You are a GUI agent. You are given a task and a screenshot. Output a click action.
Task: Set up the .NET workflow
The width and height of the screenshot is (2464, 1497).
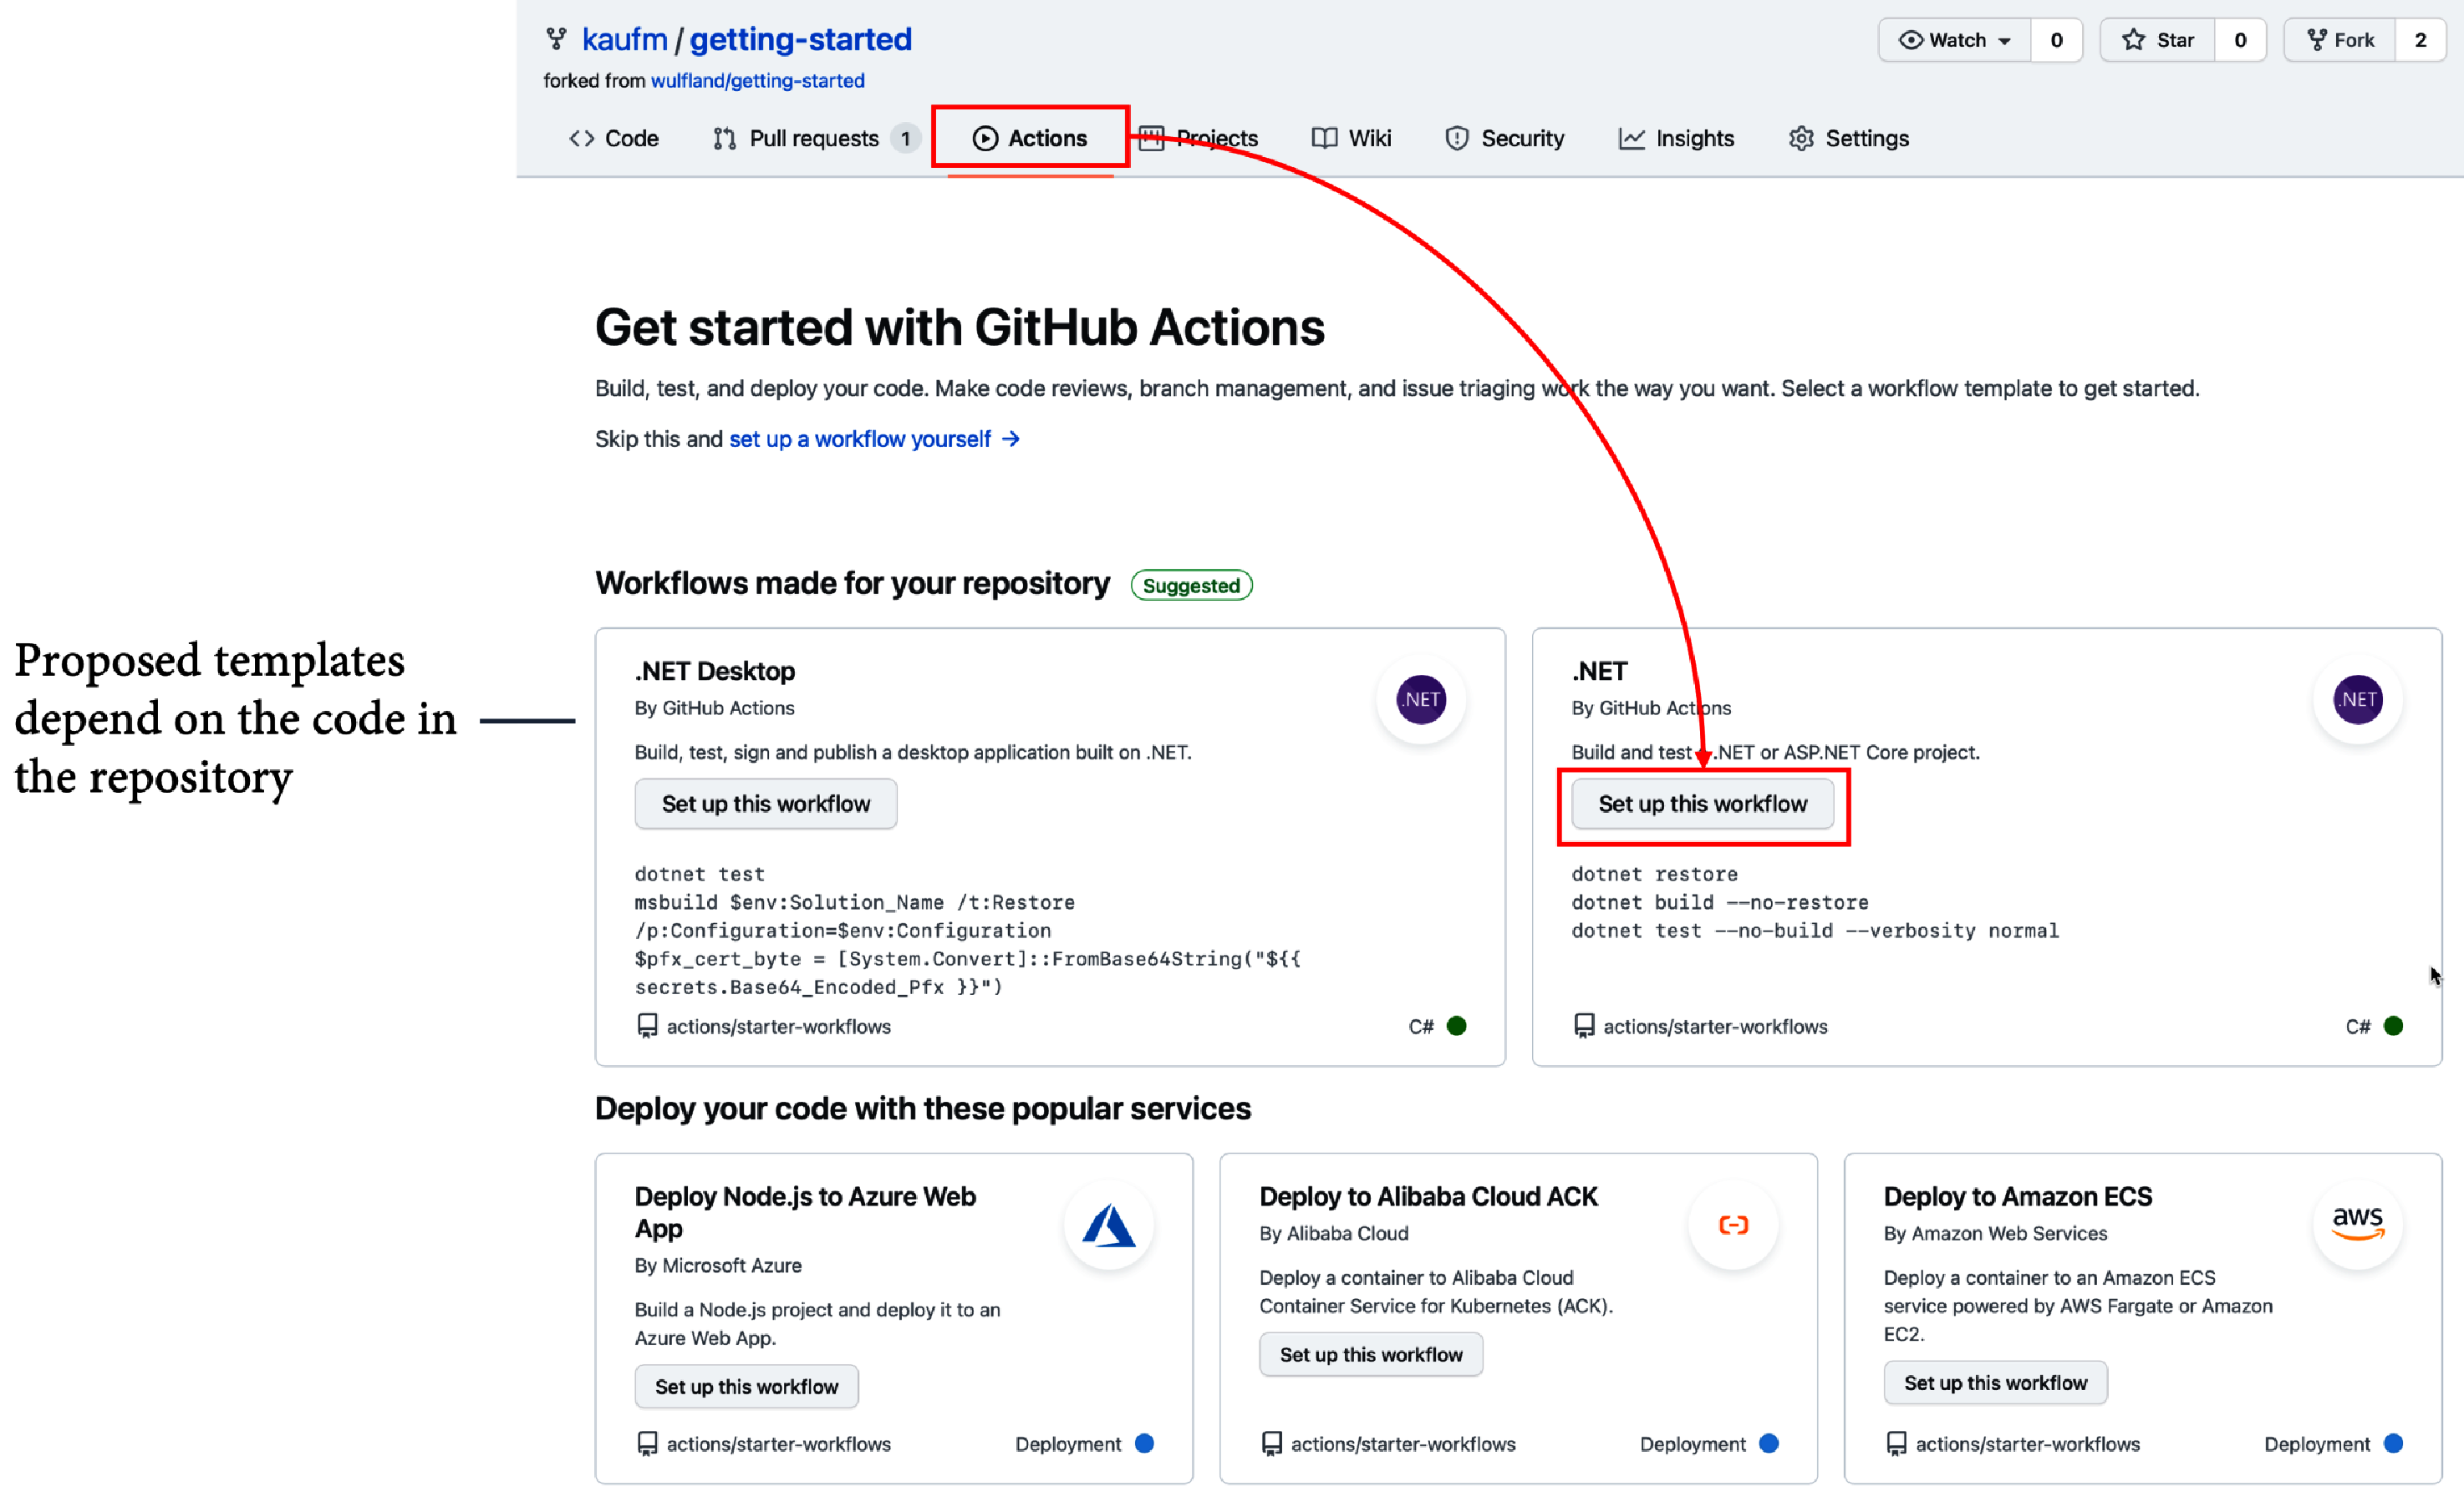point(1702,804)
